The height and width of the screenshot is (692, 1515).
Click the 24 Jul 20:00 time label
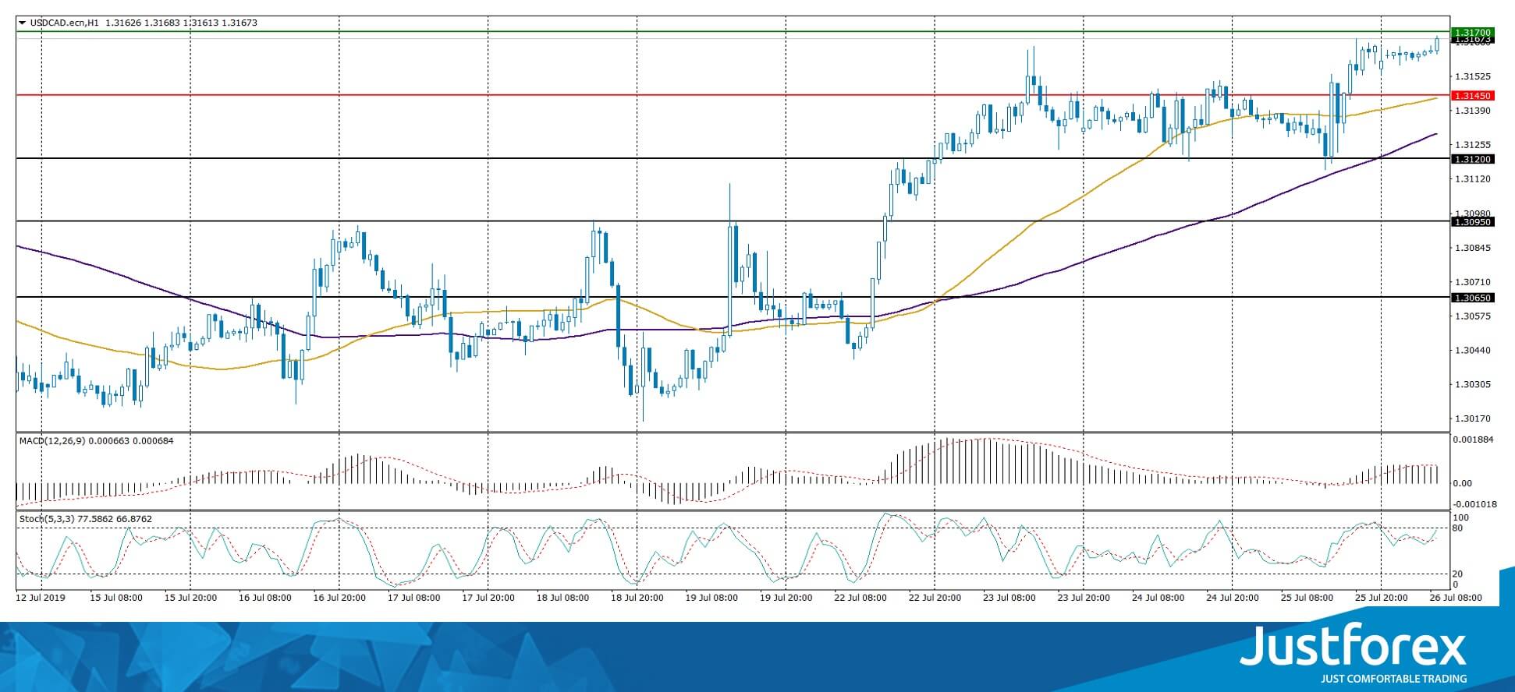(x=1233, y=598)
